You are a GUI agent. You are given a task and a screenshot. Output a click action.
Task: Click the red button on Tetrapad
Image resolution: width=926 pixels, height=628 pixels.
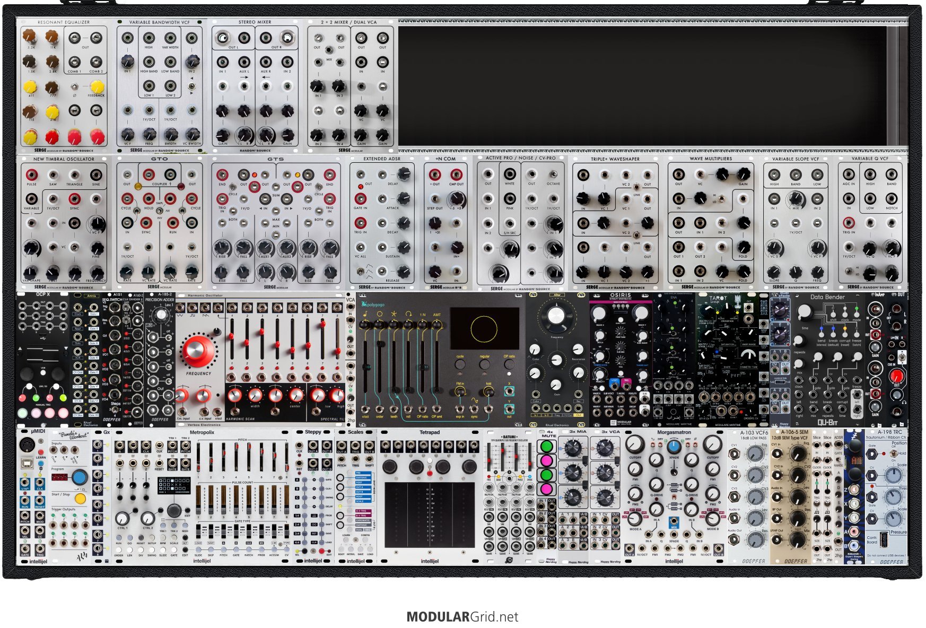coord(429,473)
